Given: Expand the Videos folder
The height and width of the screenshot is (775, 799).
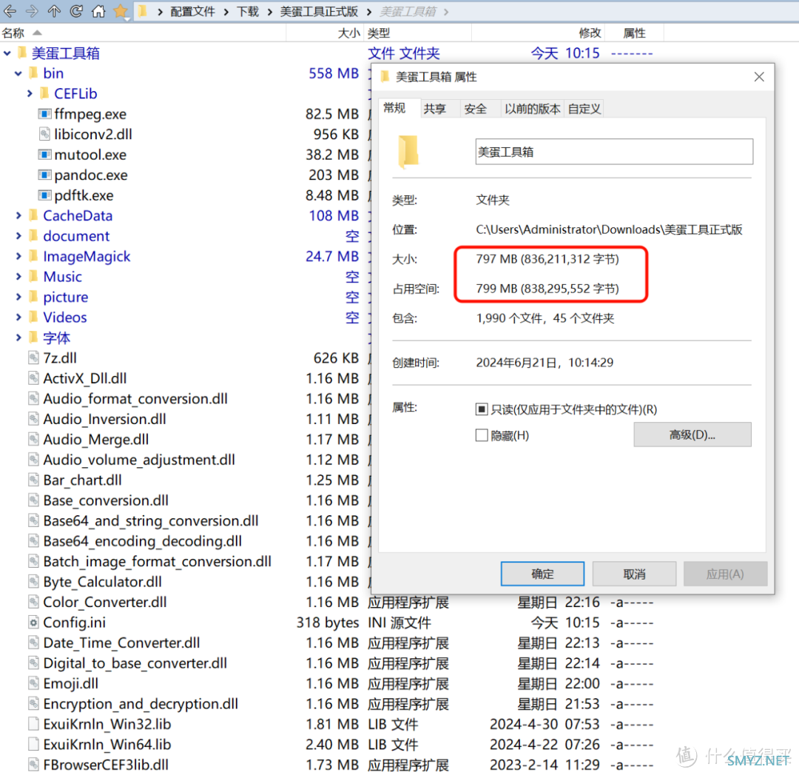Looking at the screenshot, I should click(x=18, y=317).
